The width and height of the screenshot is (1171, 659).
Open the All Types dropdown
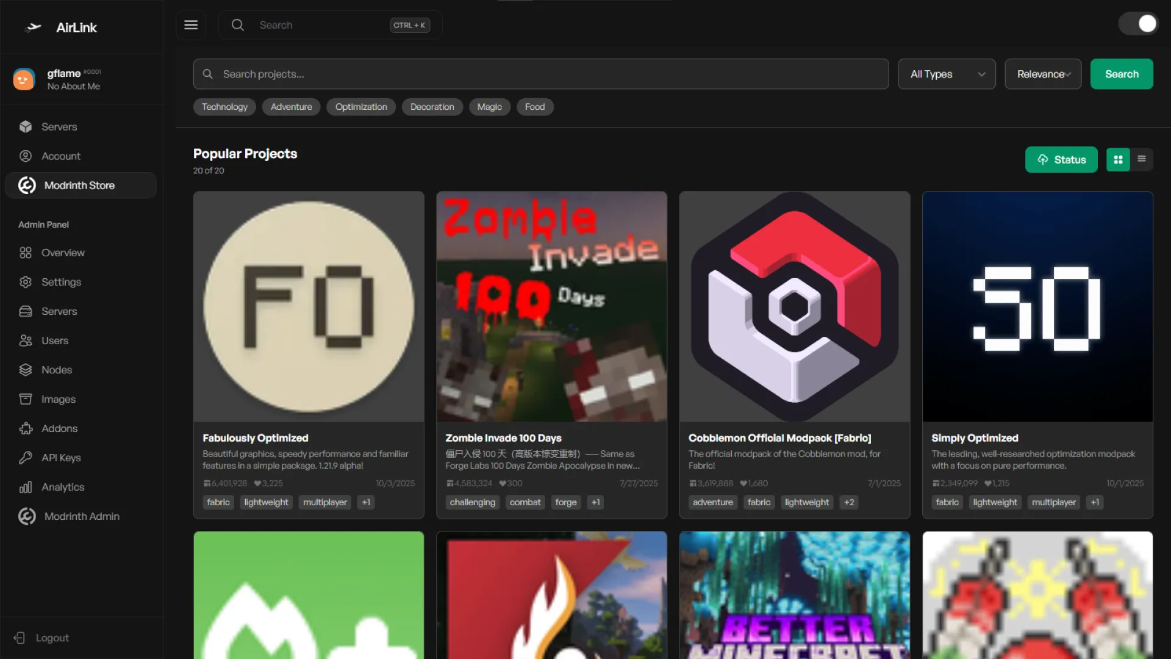947,74
